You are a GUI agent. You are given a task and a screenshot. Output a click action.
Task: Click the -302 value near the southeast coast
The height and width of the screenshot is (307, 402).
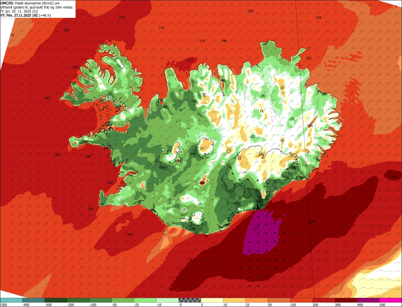coord(259,202)
